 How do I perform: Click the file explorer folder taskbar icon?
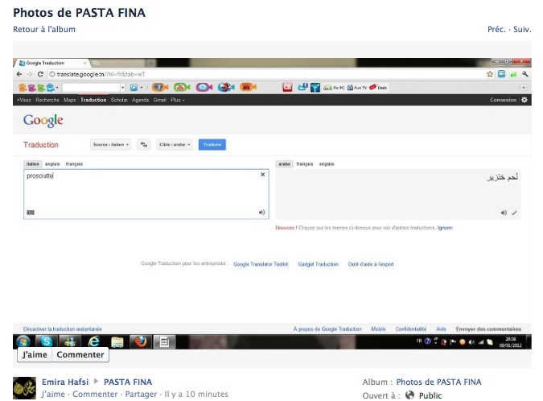[x=117, y=341]
